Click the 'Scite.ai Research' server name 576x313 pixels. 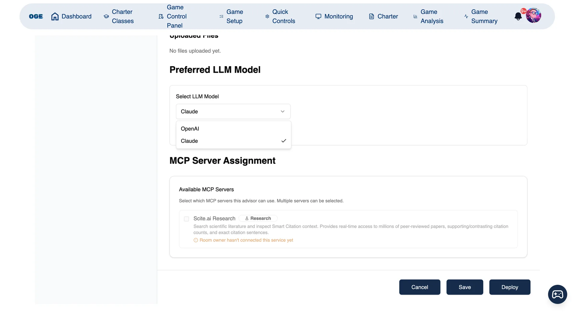click(214, 219)
